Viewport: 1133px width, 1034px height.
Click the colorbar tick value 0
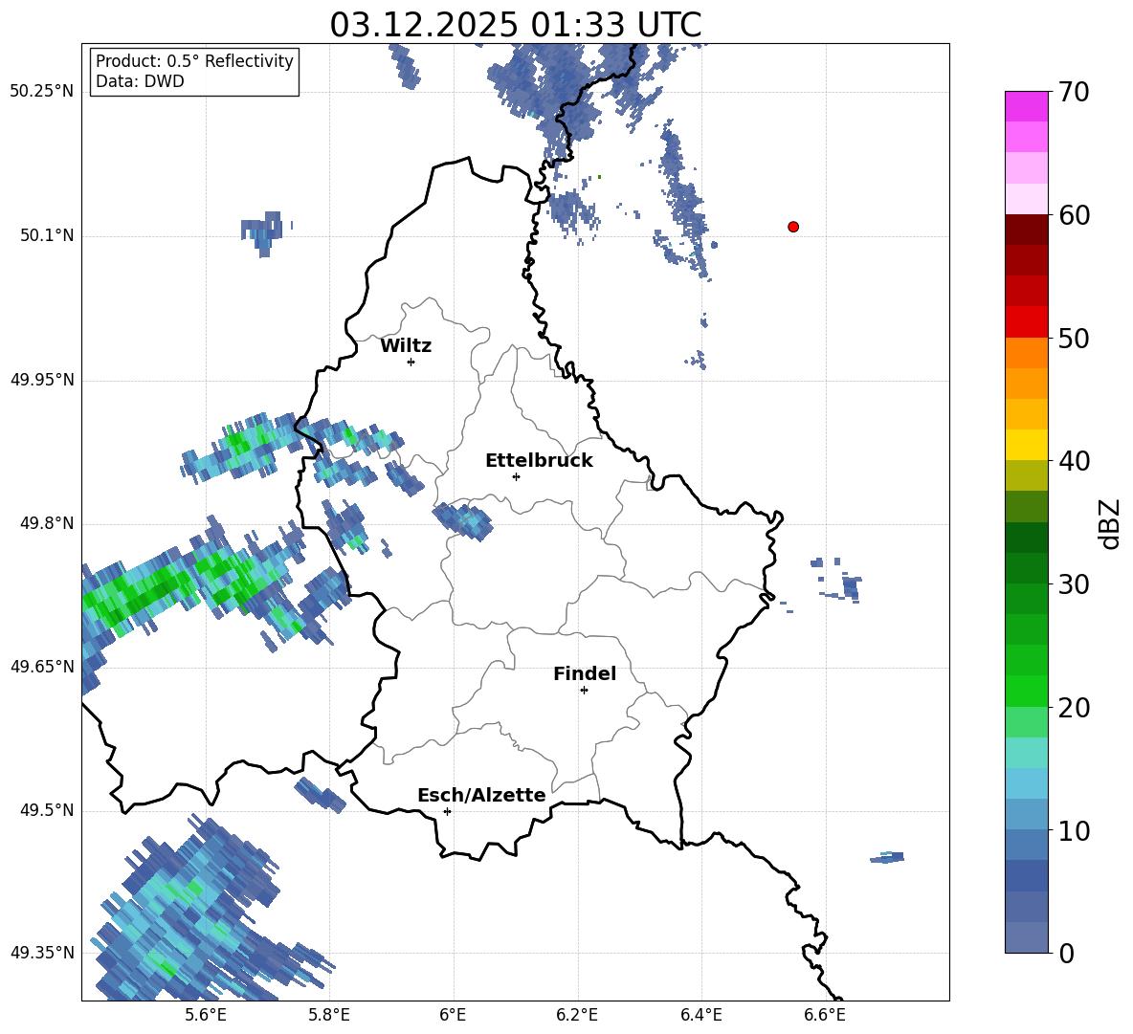coord(1066,953)
